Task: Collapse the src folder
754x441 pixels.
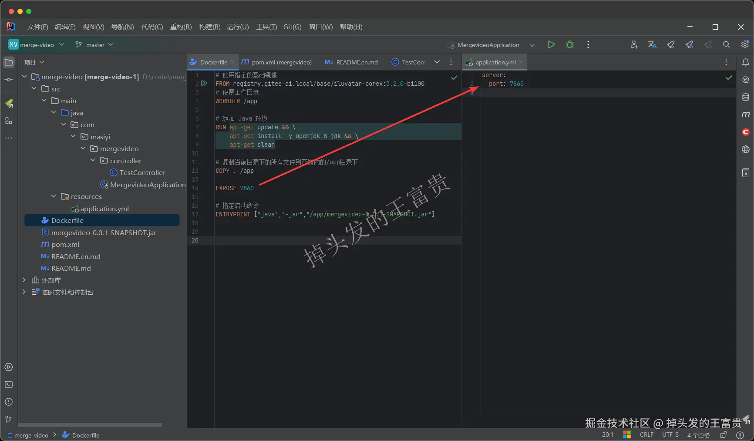Action: tap(34, 88)
